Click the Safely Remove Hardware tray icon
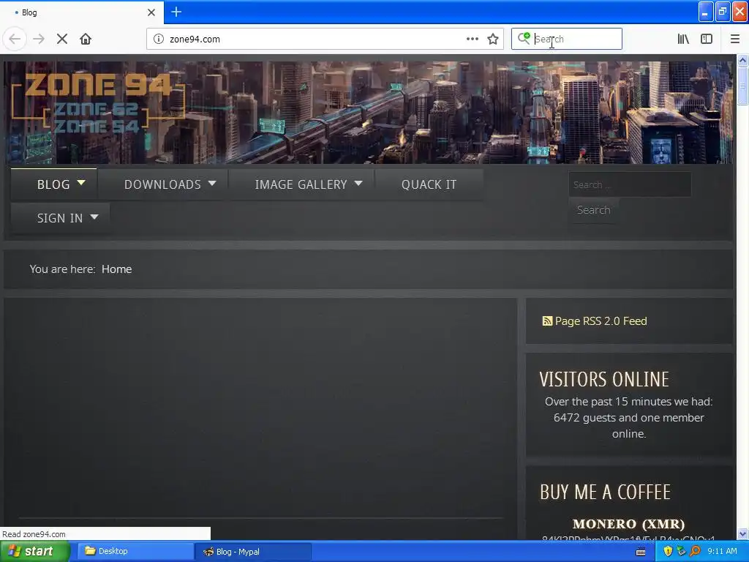 coord(681,552)
